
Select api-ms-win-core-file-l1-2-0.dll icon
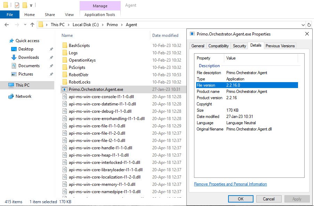(65, 133)
